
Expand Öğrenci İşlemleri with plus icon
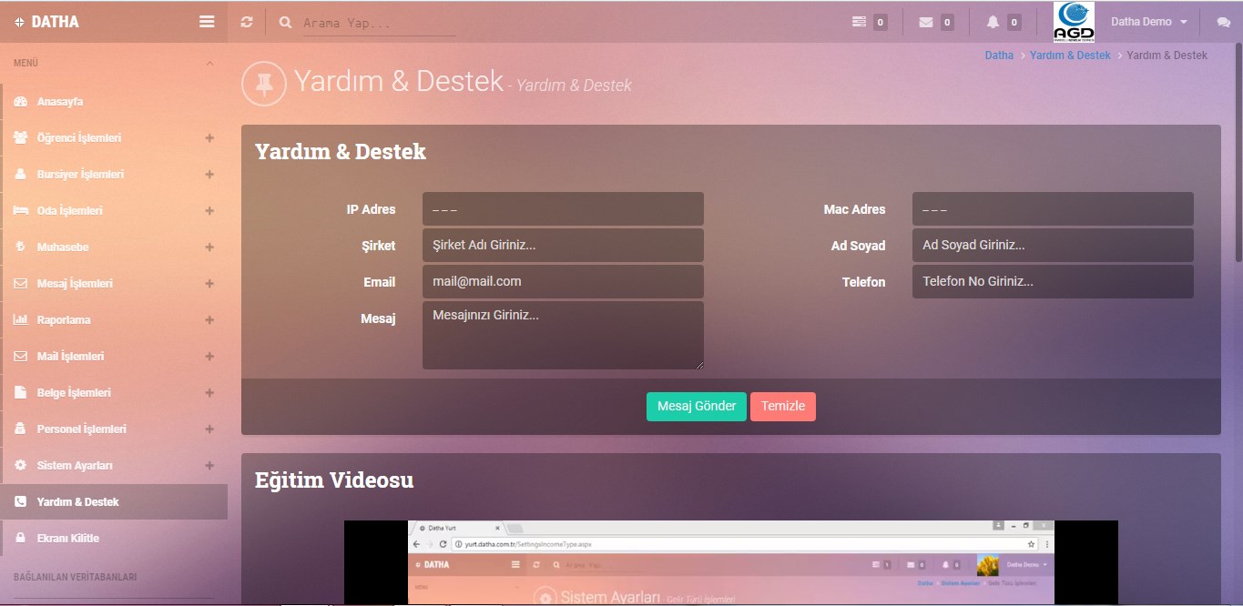point(209,138)
